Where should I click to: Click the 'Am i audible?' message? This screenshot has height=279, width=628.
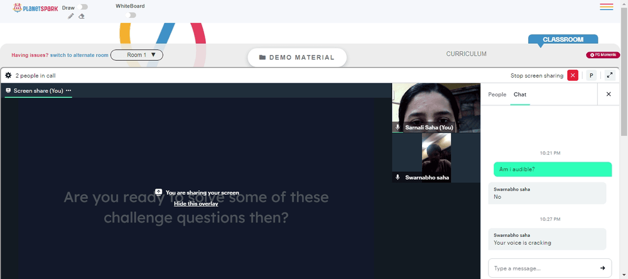point(553,169)
